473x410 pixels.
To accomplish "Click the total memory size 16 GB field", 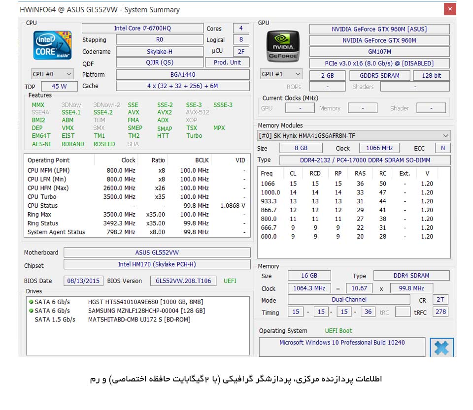I will tap(309, 275).
